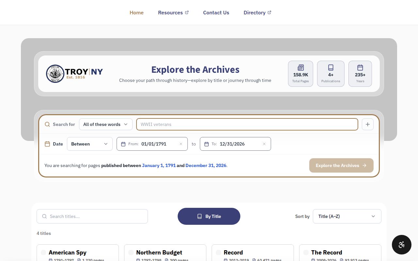Click the magnifier icon beside Search for
The image size is (418, 261).
(47, 124)
